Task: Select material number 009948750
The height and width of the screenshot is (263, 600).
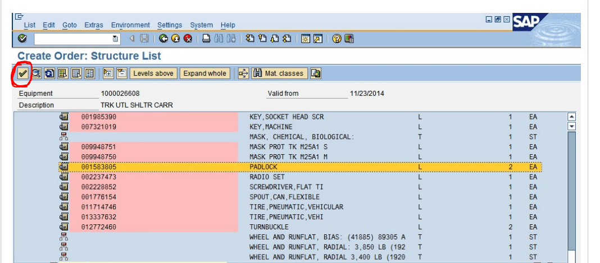Action: point(99,157)
